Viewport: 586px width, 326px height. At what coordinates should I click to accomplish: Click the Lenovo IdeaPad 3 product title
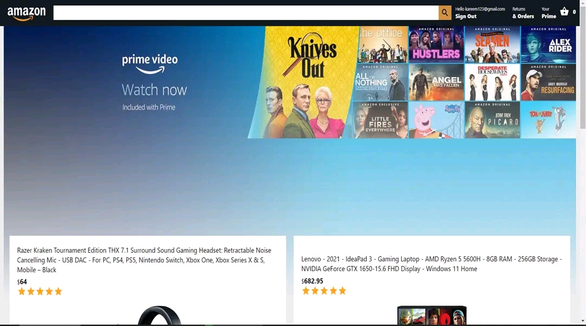pos(431,264)
